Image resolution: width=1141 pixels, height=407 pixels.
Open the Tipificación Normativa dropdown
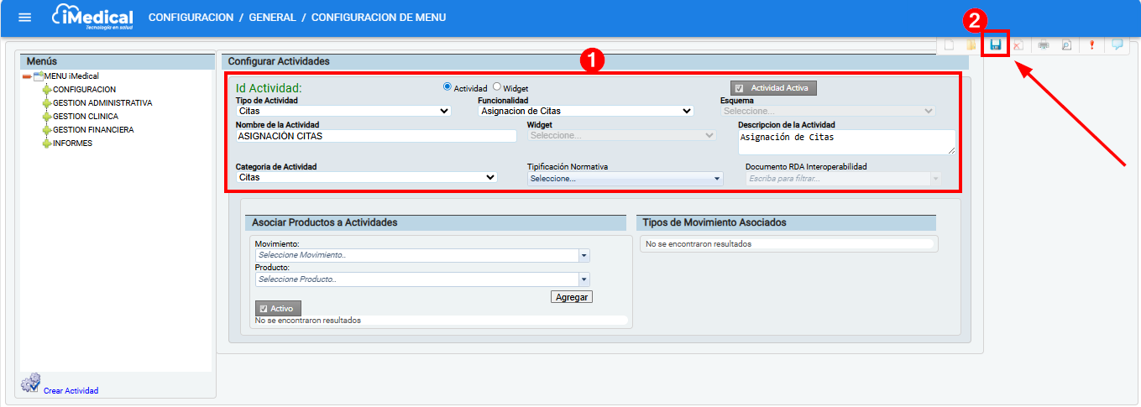point(625,179)
